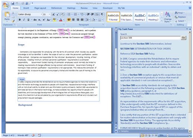Click the Scope heading
193x138 pixels.
[x=21, y=45]
